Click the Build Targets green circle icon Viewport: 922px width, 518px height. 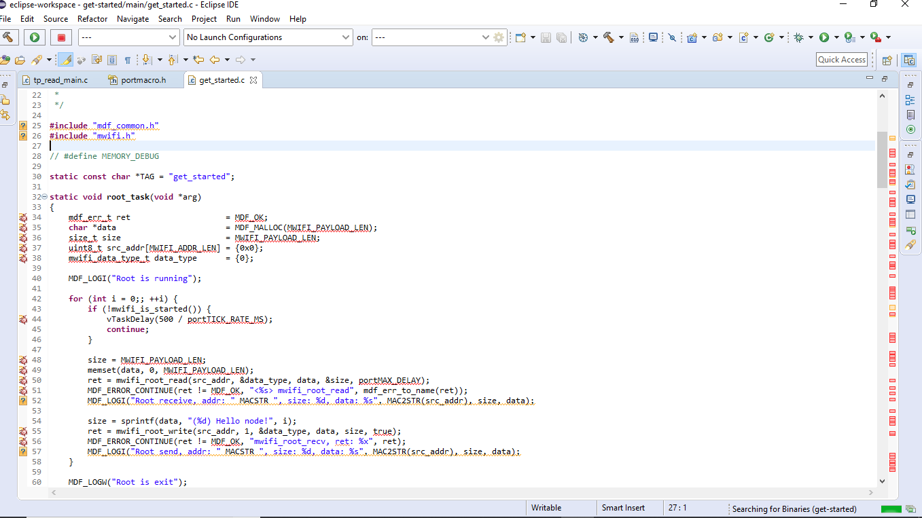pos(910,130)
